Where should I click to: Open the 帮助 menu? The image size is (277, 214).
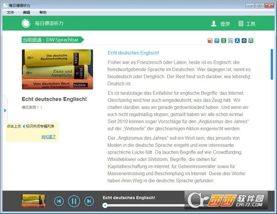click(x=43, y=12)
